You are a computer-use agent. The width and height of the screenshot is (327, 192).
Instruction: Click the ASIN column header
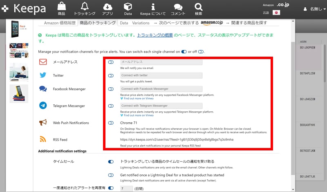[x=303, y=42]
